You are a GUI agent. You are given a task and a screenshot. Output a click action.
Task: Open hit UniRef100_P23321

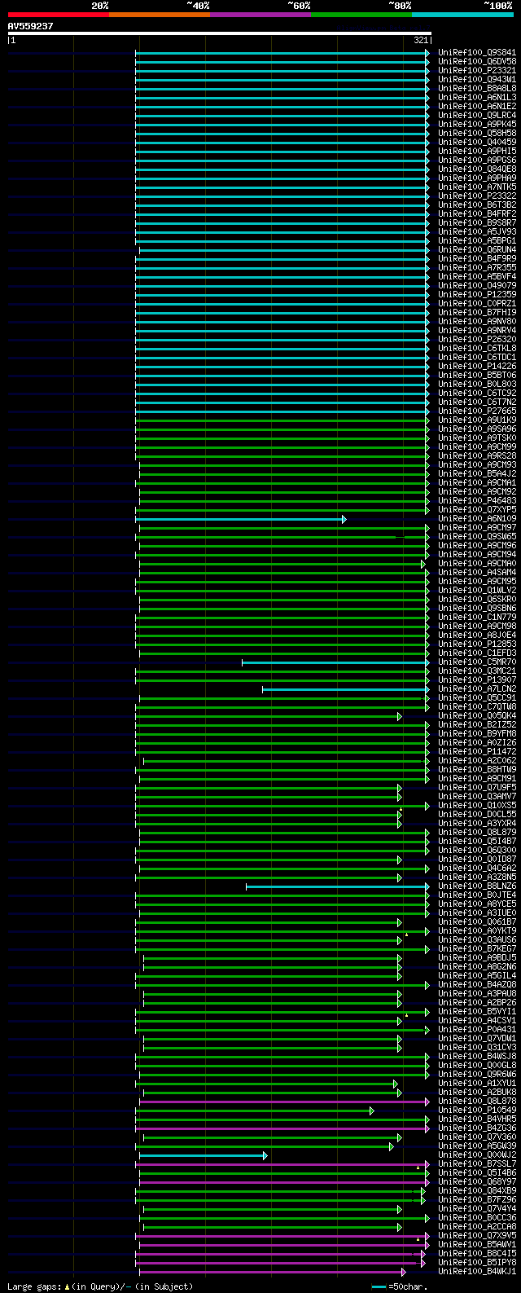tap(477, 71)
